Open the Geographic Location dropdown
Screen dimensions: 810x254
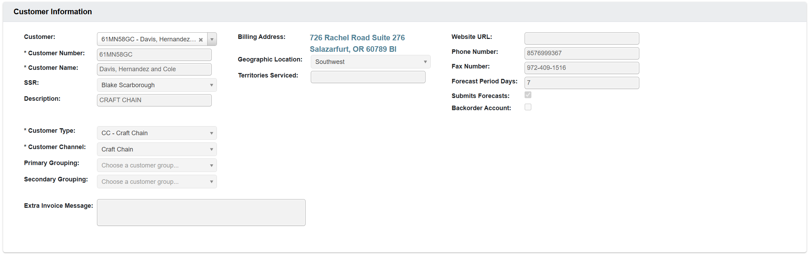coord(425,62)
